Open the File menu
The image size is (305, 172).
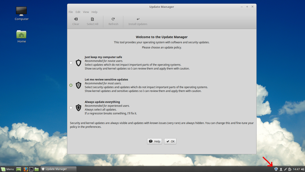tap(71, 12)
